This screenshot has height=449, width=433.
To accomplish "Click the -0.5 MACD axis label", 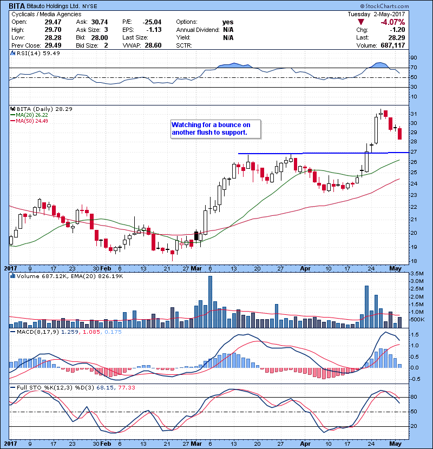I will click(x=415, y=379).
